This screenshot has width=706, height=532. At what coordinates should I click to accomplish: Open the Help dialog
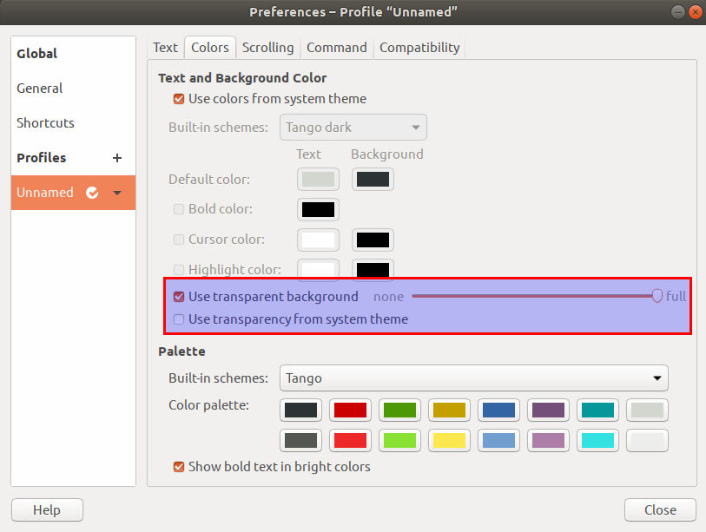point(46,509)
